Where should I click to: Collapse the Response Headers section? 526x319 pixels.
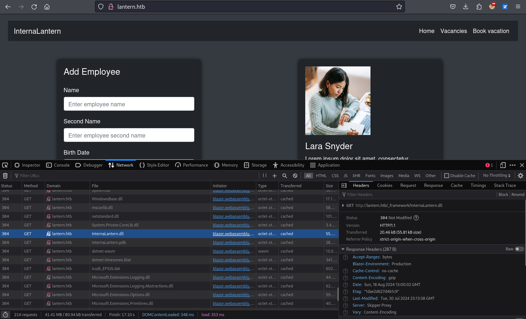pyautogui.click(x=343, y=249)
